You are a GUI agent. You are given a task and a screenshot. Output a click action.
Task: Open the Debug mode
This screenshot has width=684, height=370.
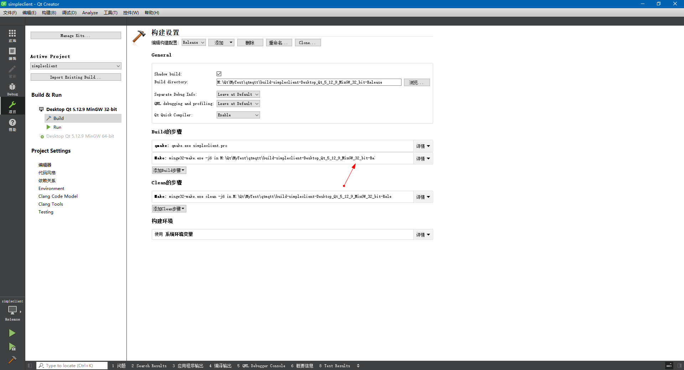point(12,88)
